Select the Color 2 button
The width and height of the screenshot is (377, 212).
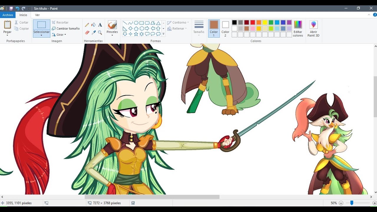[225, 28]
